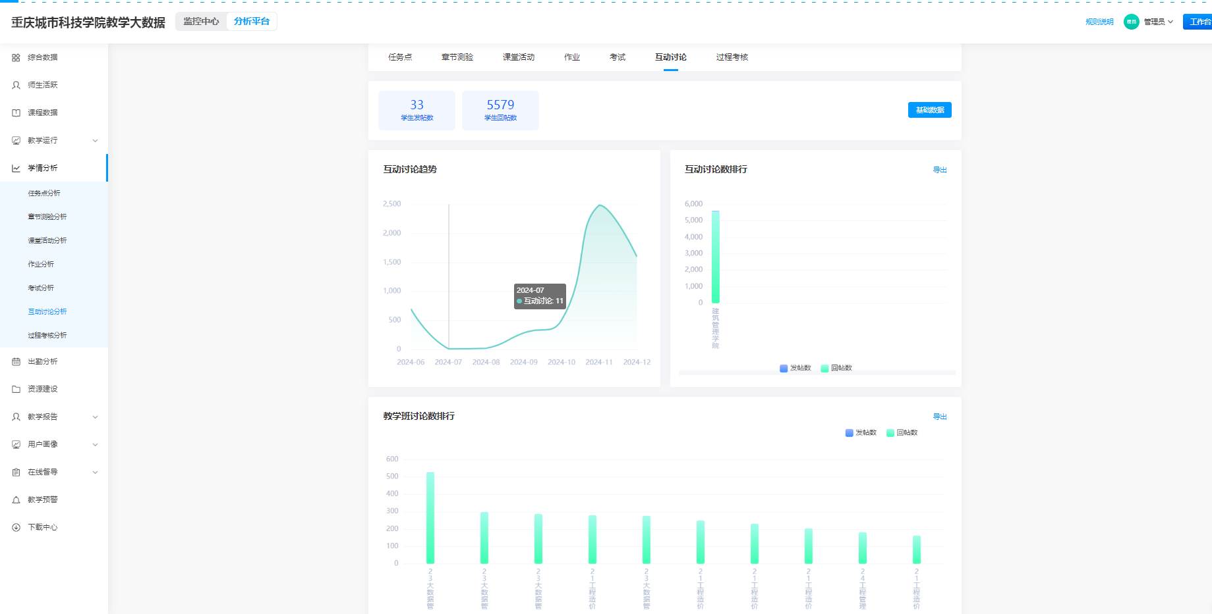Select 章节测验分析 in the sidebar submenu
The width and height of the screenshot is (1212, 614).
tap(47, 217)
